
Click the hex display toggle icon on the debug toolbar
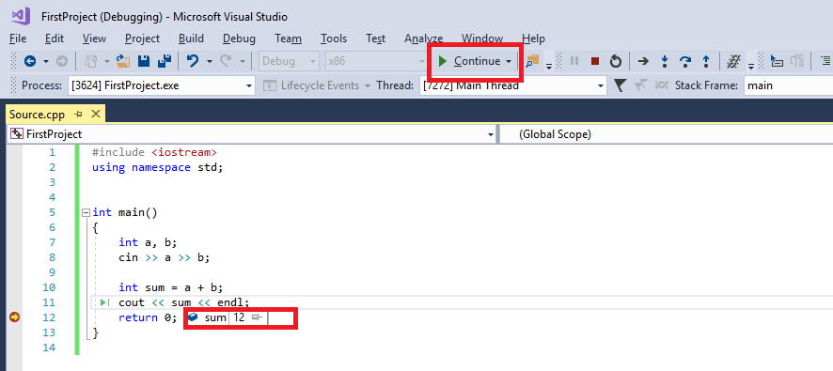(733, 62)
